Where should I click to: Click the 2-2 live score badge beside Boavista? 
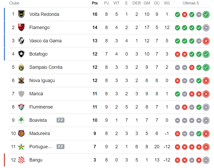tap(61, 120)
